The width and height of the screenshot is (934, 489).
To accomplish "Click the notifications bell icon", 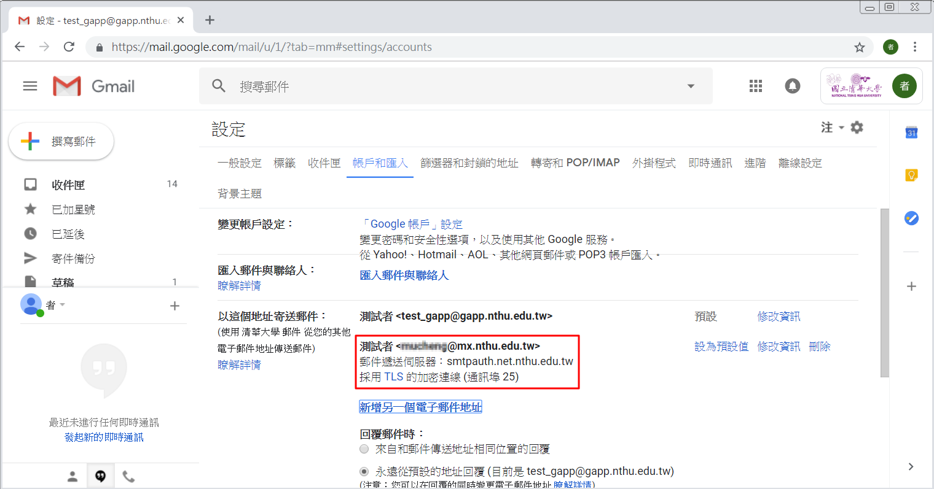I will coord(793,87).
